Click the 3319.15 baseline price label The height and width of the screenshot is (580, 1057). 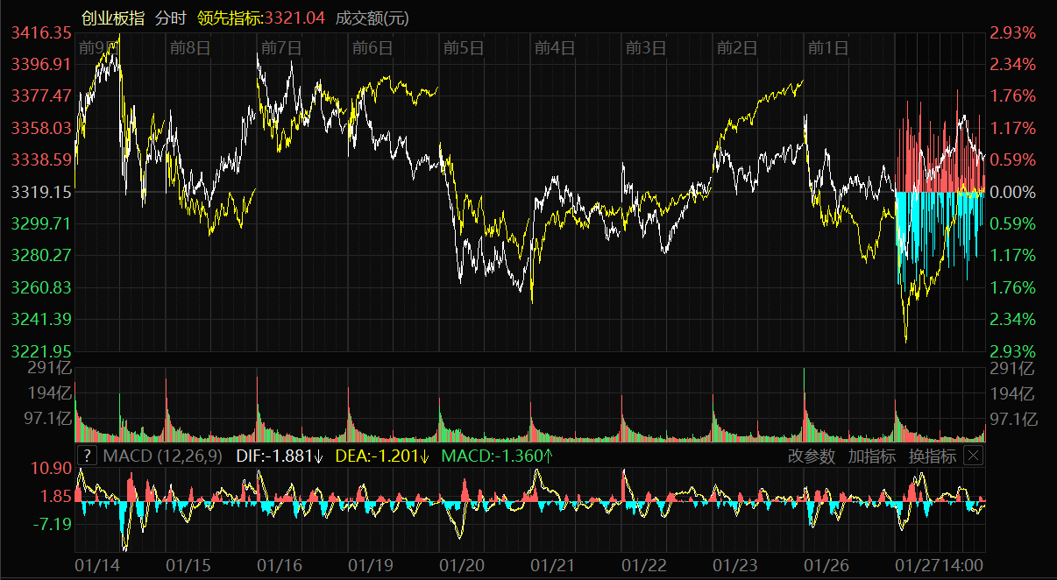click(41, 191)
